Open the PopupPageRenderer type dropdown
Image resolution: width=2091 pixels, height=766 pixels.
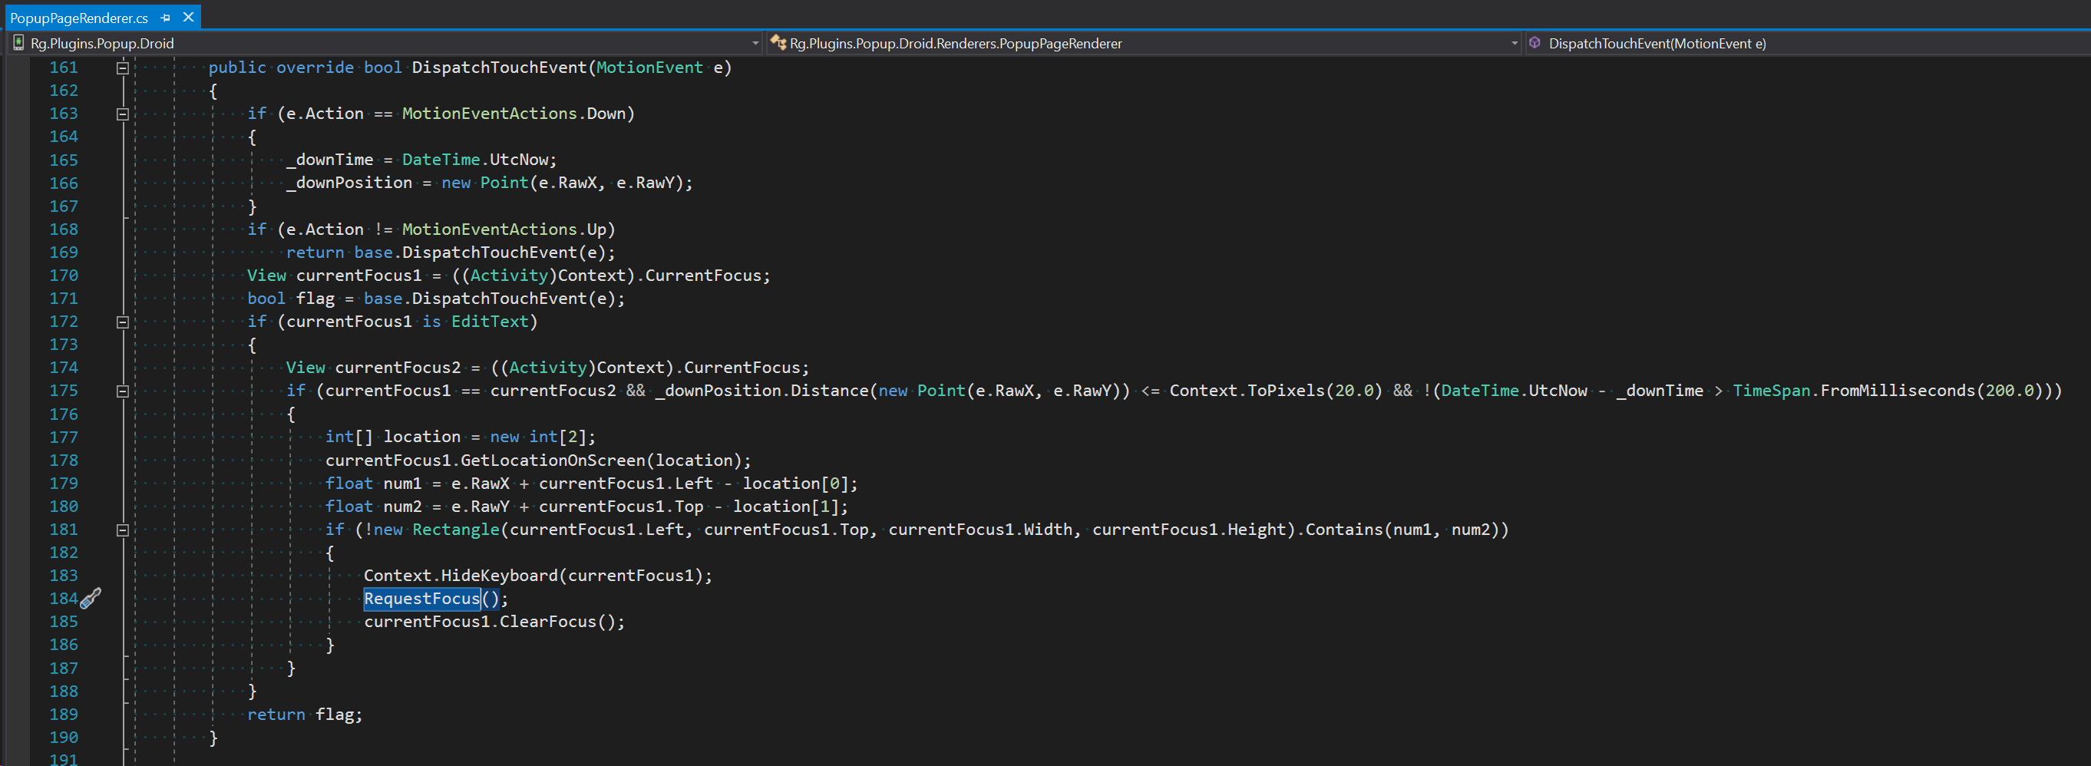click(1515, 43)
